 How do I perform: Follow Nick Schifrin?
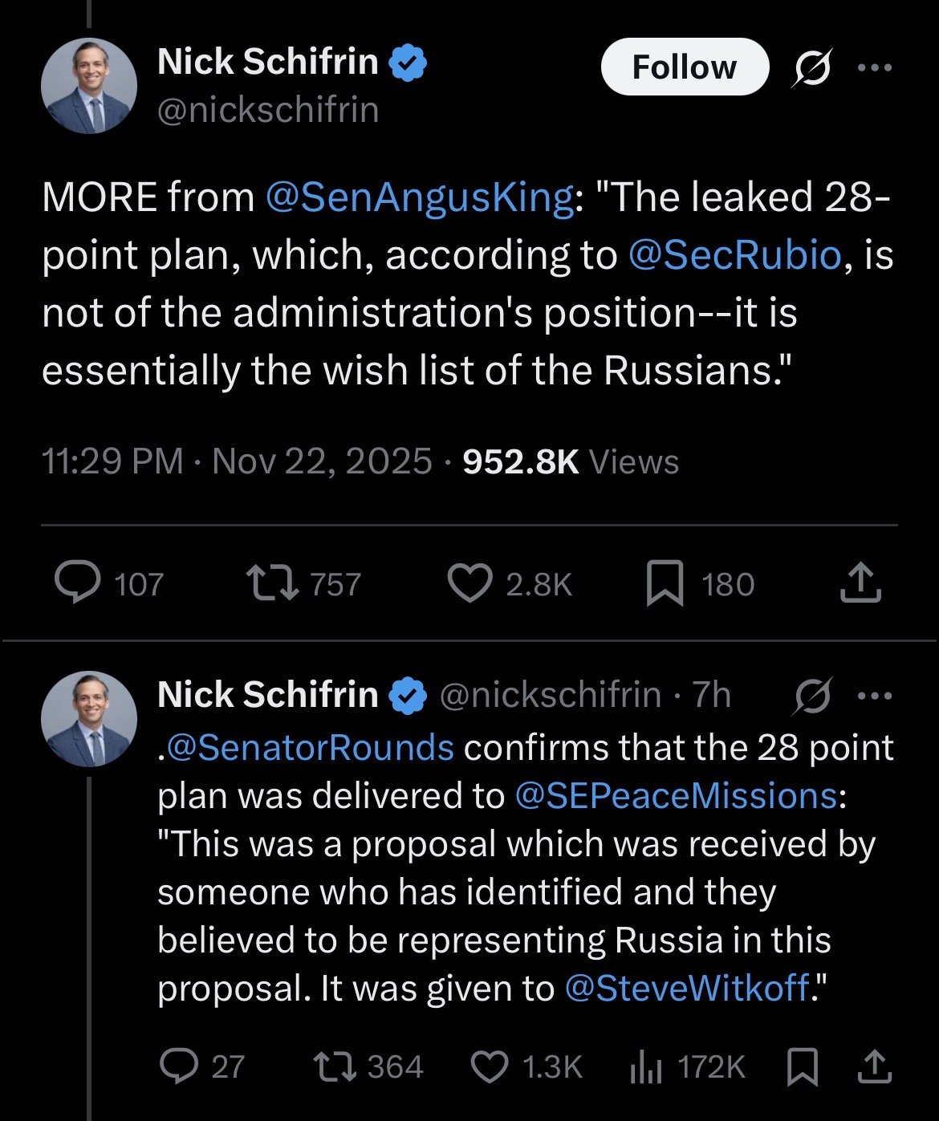[x=684, y=67]
